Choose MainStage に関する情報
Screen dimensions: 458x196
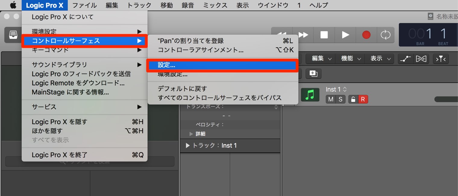coord(85,92)
